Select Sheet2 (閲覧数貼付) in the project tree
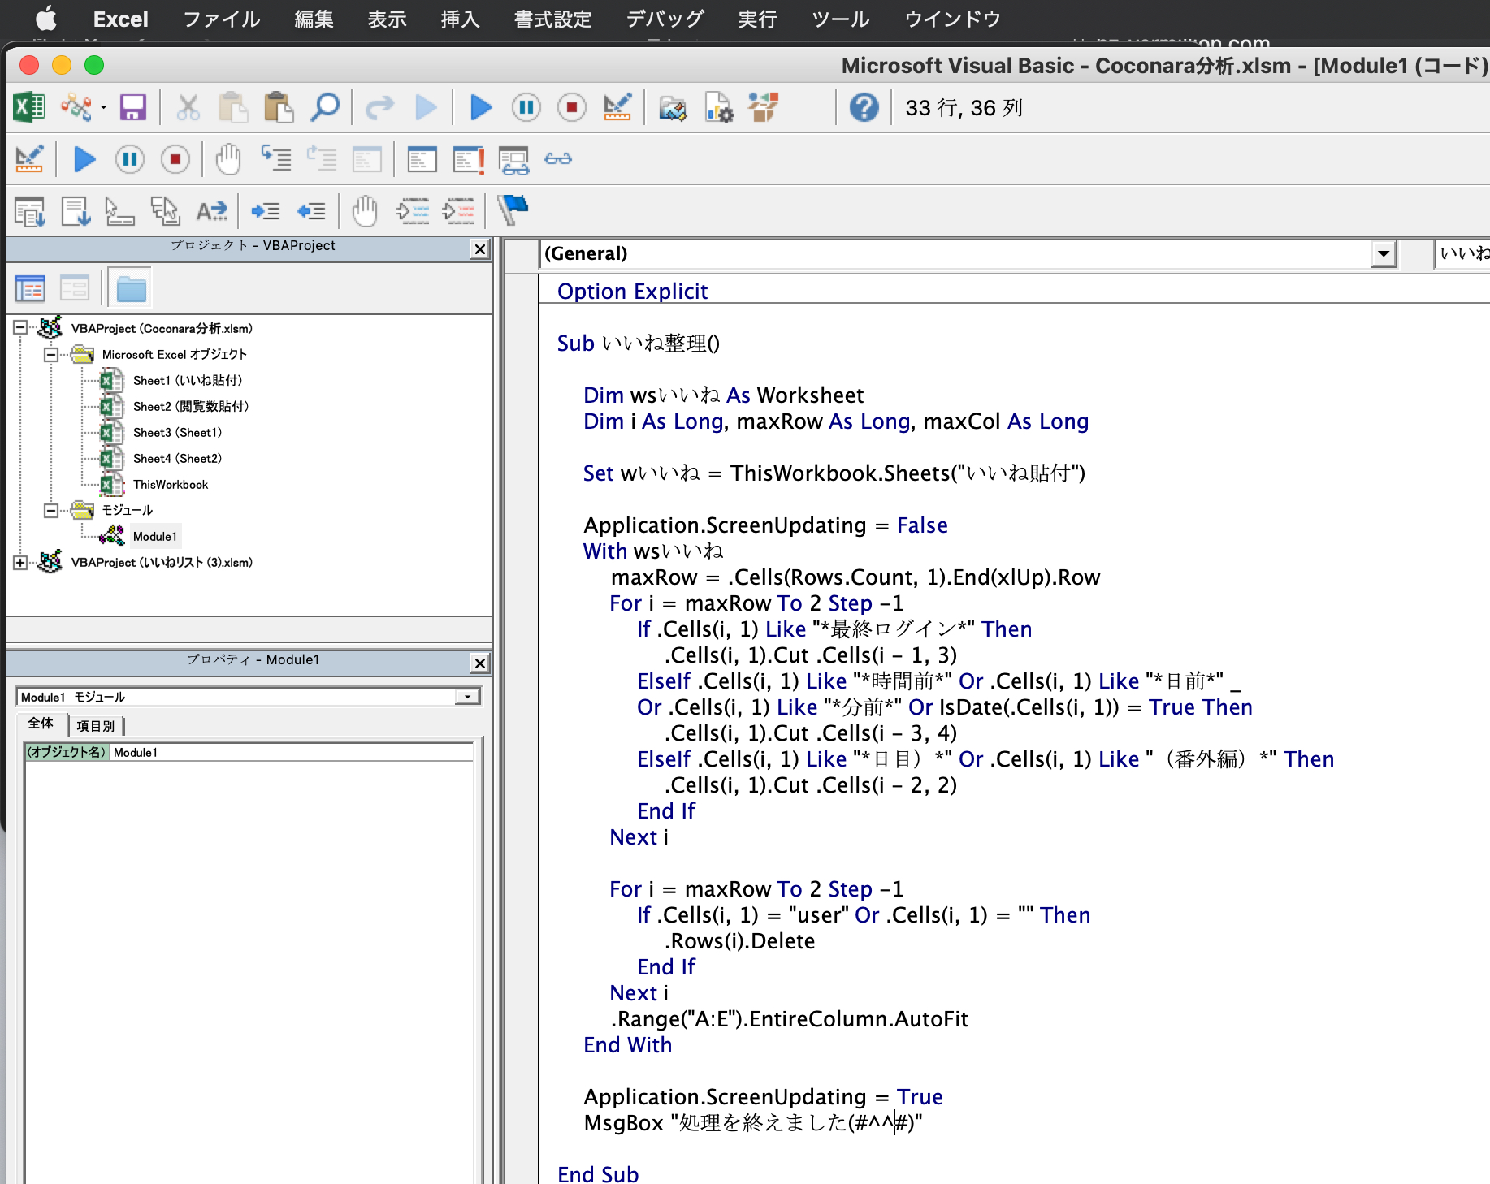The width and height of the screenshot is (1490, 1184). [x=190, y=406]
